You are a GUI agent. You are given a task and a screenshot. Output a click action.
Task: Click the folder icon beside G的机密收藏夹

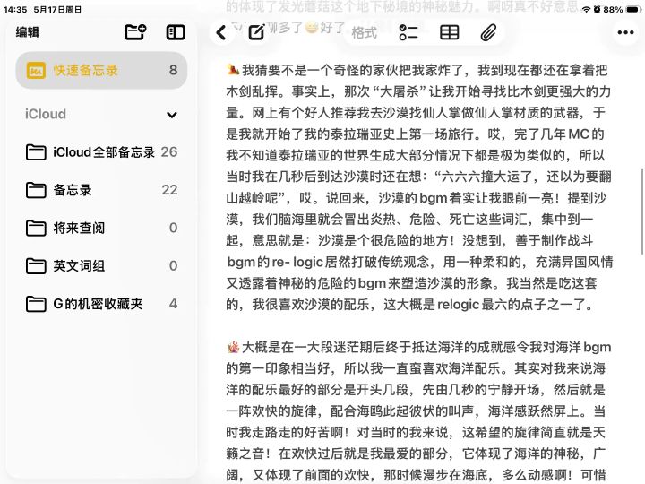pyautogui.click(x=36, y=304)
